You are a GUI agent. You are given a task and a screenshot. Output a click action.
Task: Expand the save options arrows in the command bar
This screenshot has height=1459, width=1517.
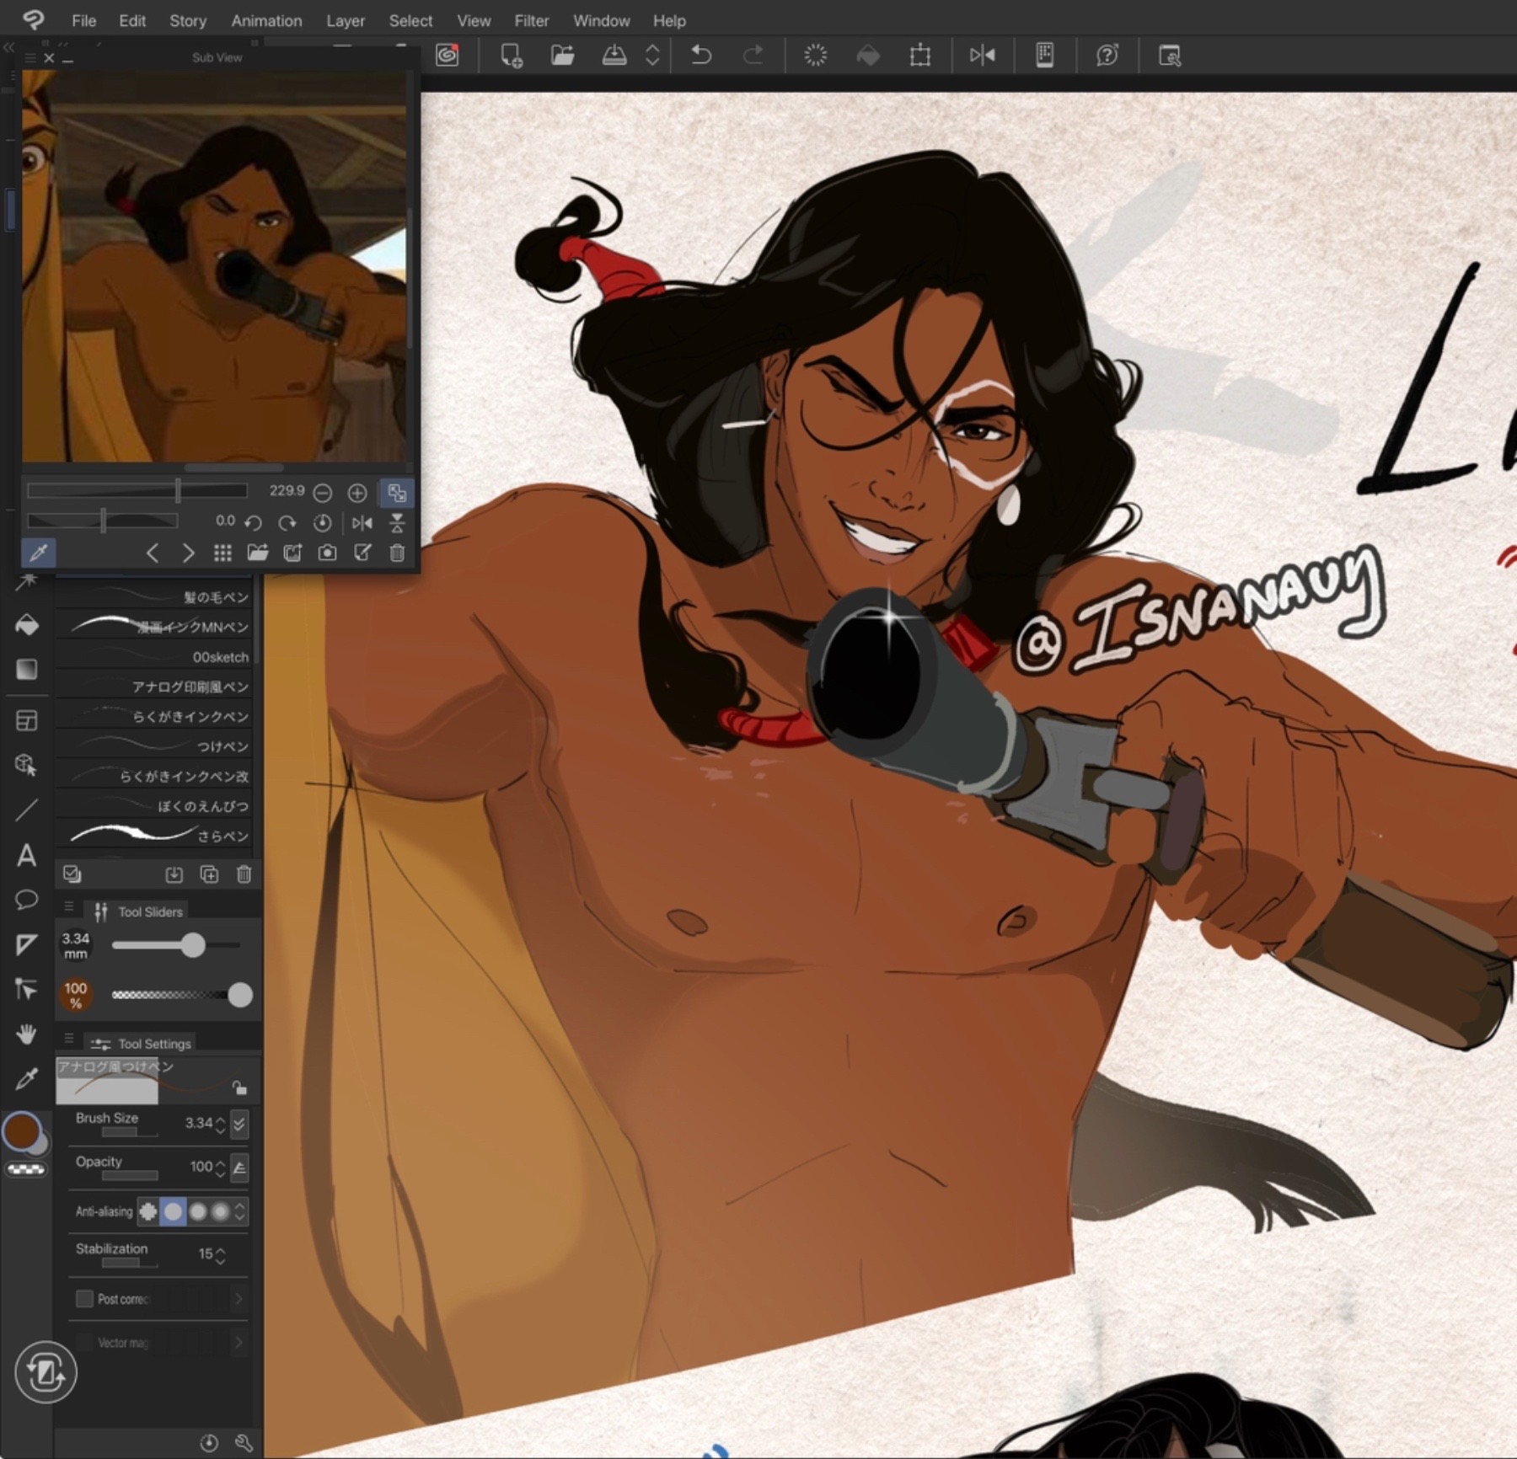click(652, 56)
